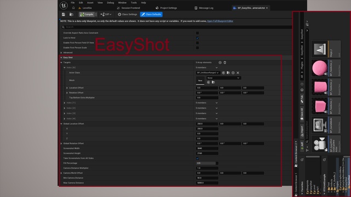351x197 pixels.
Task: Open the Compile options three-dot menu
Action: (96, 14)
